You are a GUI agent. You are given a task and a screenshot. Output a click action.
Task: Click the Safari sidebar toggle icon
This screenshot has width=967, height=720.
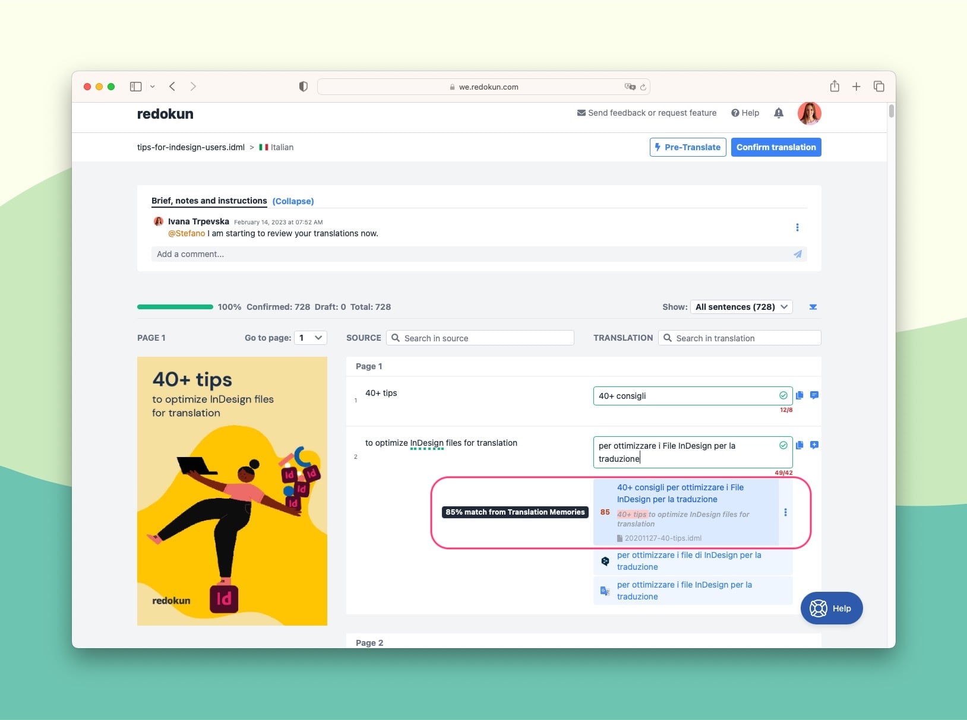(x=135, y=87)
